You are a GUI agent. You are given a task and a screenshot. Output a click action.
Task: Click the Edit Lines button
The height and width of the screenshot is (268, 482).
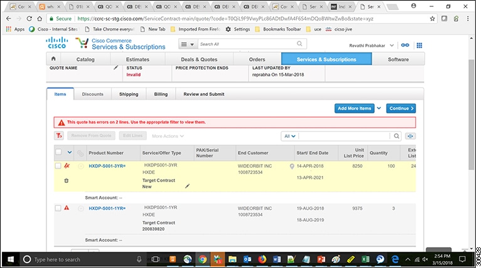pyautogui.click(x=133, y=135)
